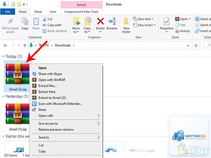Click the Copy ribbon icon

point(25,21)
